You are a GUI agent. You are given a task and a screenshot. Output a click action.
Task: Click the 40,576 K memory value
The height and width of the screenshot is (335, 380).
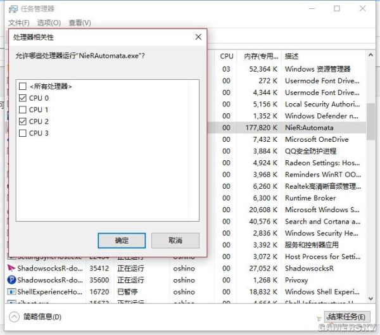[x=263, y=221]
